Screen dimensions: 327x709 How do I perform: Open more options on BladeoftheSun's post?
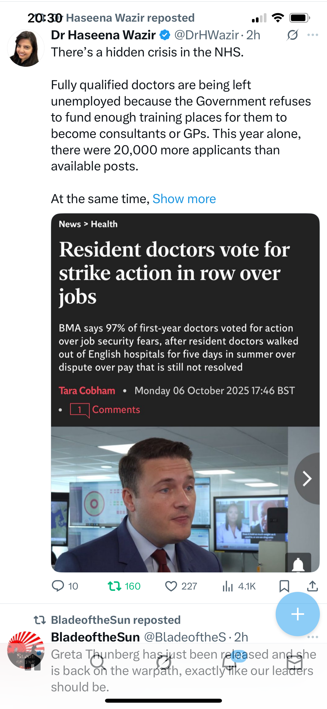point(313,637)
